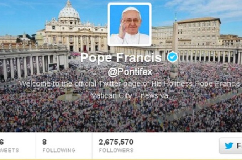242x160 pixels.
Task: Click the obelisk in the header photo
Action: coord(175,46)
